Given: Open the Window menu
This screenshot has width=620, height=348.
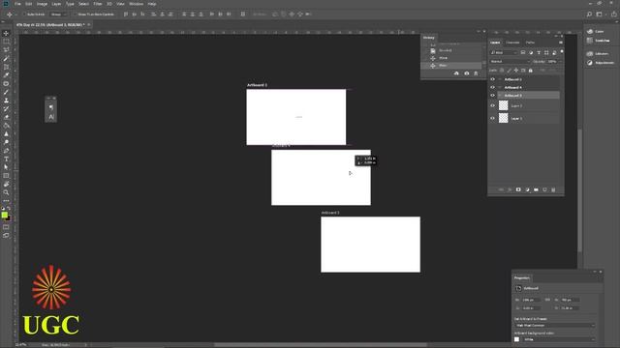Looking at the screenshot, I should (x=136, y=4).
